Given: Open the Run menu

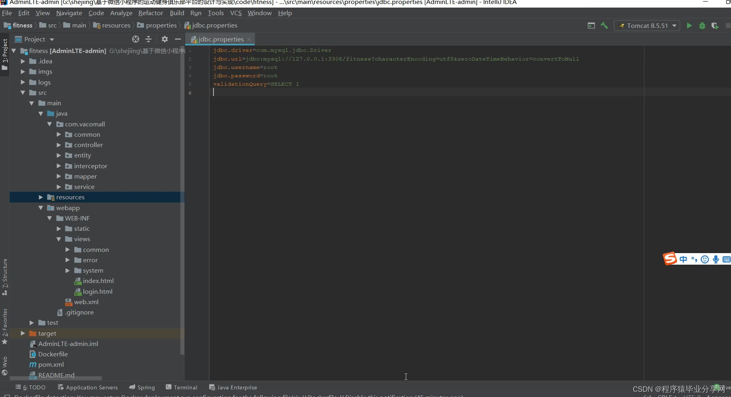Looking at the screenshot, I should click(196, 13).
